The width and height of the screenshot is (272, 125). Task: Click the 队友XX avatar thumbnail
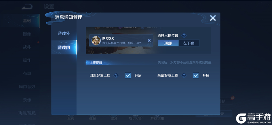coord(96,40)
